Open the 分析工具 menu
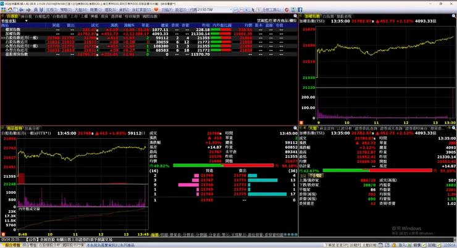 coord(272,10)
